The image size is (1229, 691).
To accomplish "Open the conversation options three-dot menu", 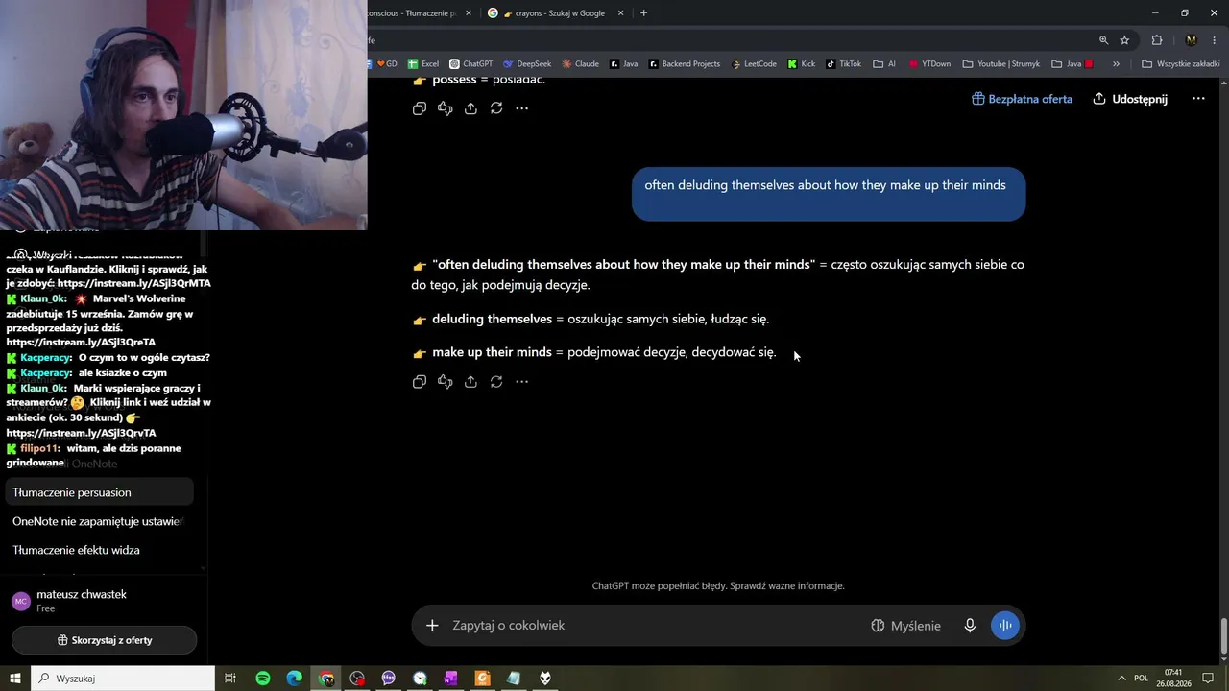I will [x=1198, y=99].
